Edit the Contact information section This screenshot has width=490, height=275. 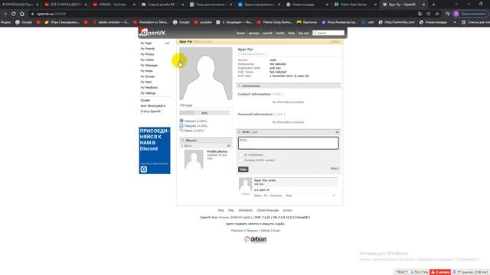[x=277, y=94]
